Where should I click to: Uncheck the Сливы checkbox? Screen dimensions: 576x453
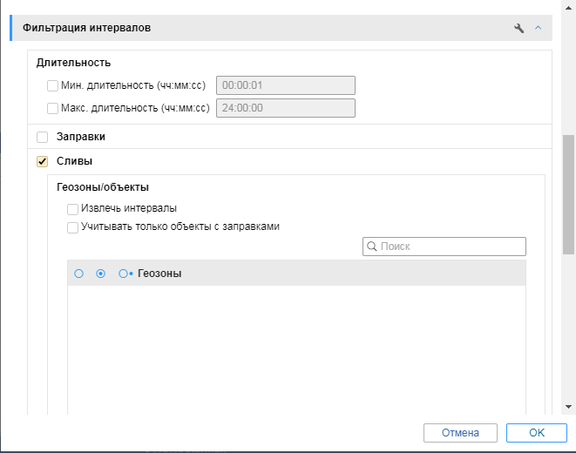(x=42, y=161)
